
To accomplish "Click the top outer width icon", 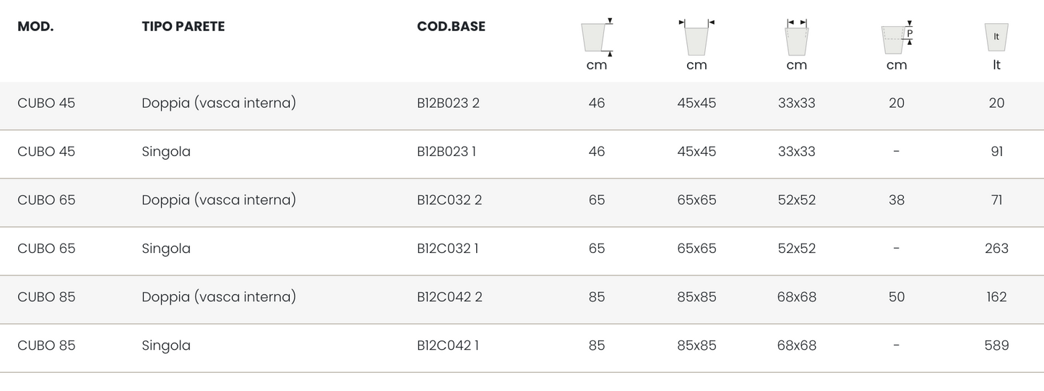I will tap(696, 38).
